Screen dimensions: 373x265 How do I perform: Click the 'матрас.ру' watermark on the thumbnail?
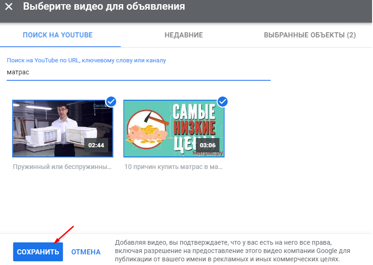208,152
